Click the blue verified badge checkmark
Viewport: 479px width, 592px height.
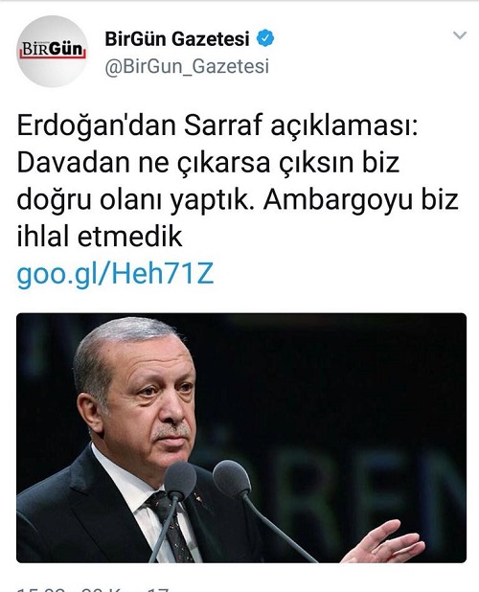click(x=265, y=38)
